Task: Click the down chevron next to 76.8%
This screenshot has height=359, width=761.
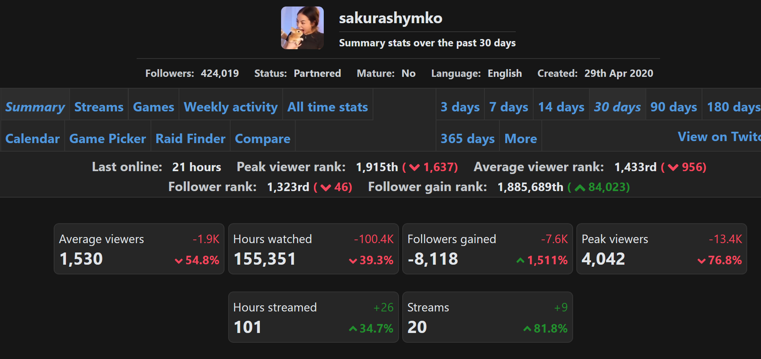Action: [x=702, y=261]
